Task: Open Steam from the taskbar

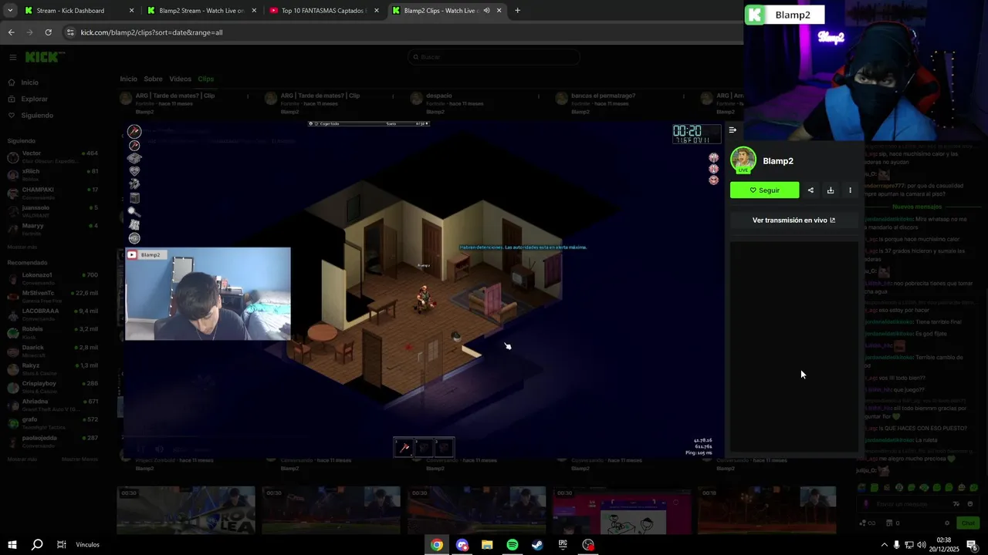Action: 537,545
